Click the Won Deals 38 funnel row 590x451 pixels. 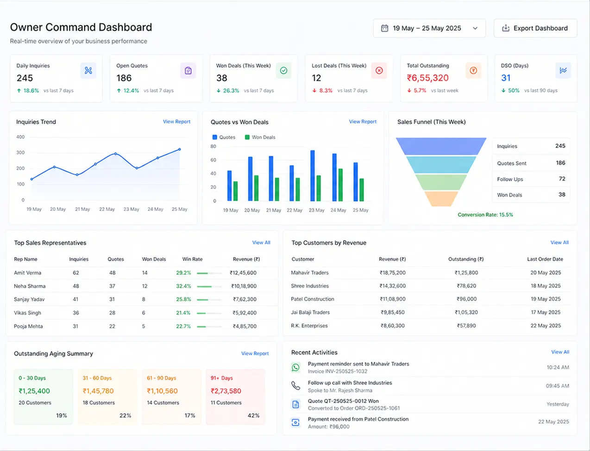tap(531, 195)
